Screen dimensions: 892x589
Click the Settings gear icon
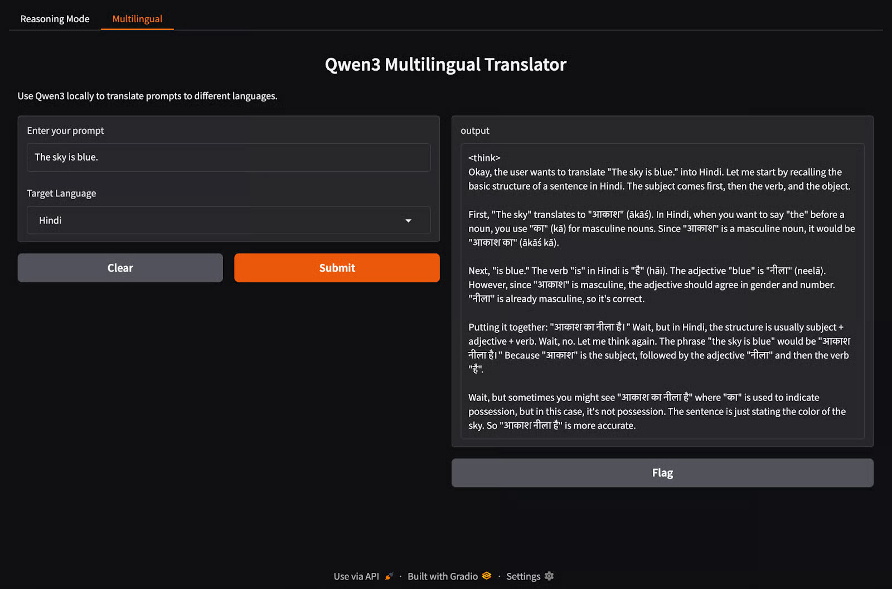(549, 576)
